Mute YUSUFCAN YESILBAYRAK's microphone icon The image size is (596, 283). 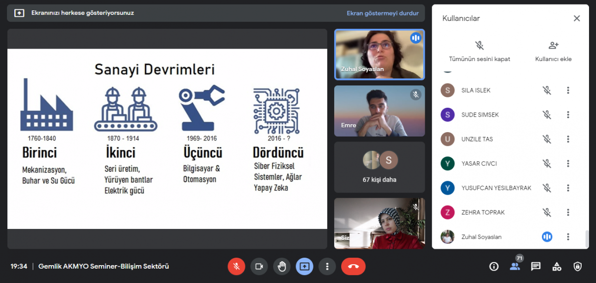[x=547, y=188]
